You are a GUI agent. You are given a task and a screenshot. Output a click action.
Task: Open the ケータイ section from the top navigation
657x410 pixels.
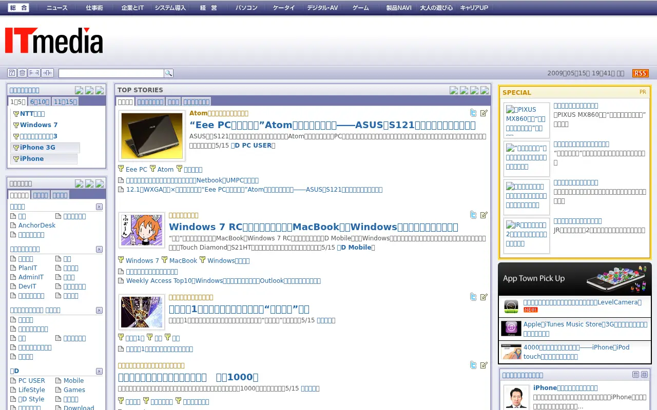(284, 8)
